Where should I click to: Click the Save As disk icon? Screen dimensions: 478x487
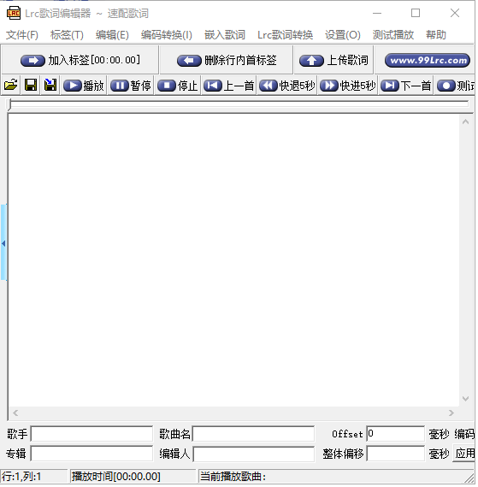tap(50, 85)
